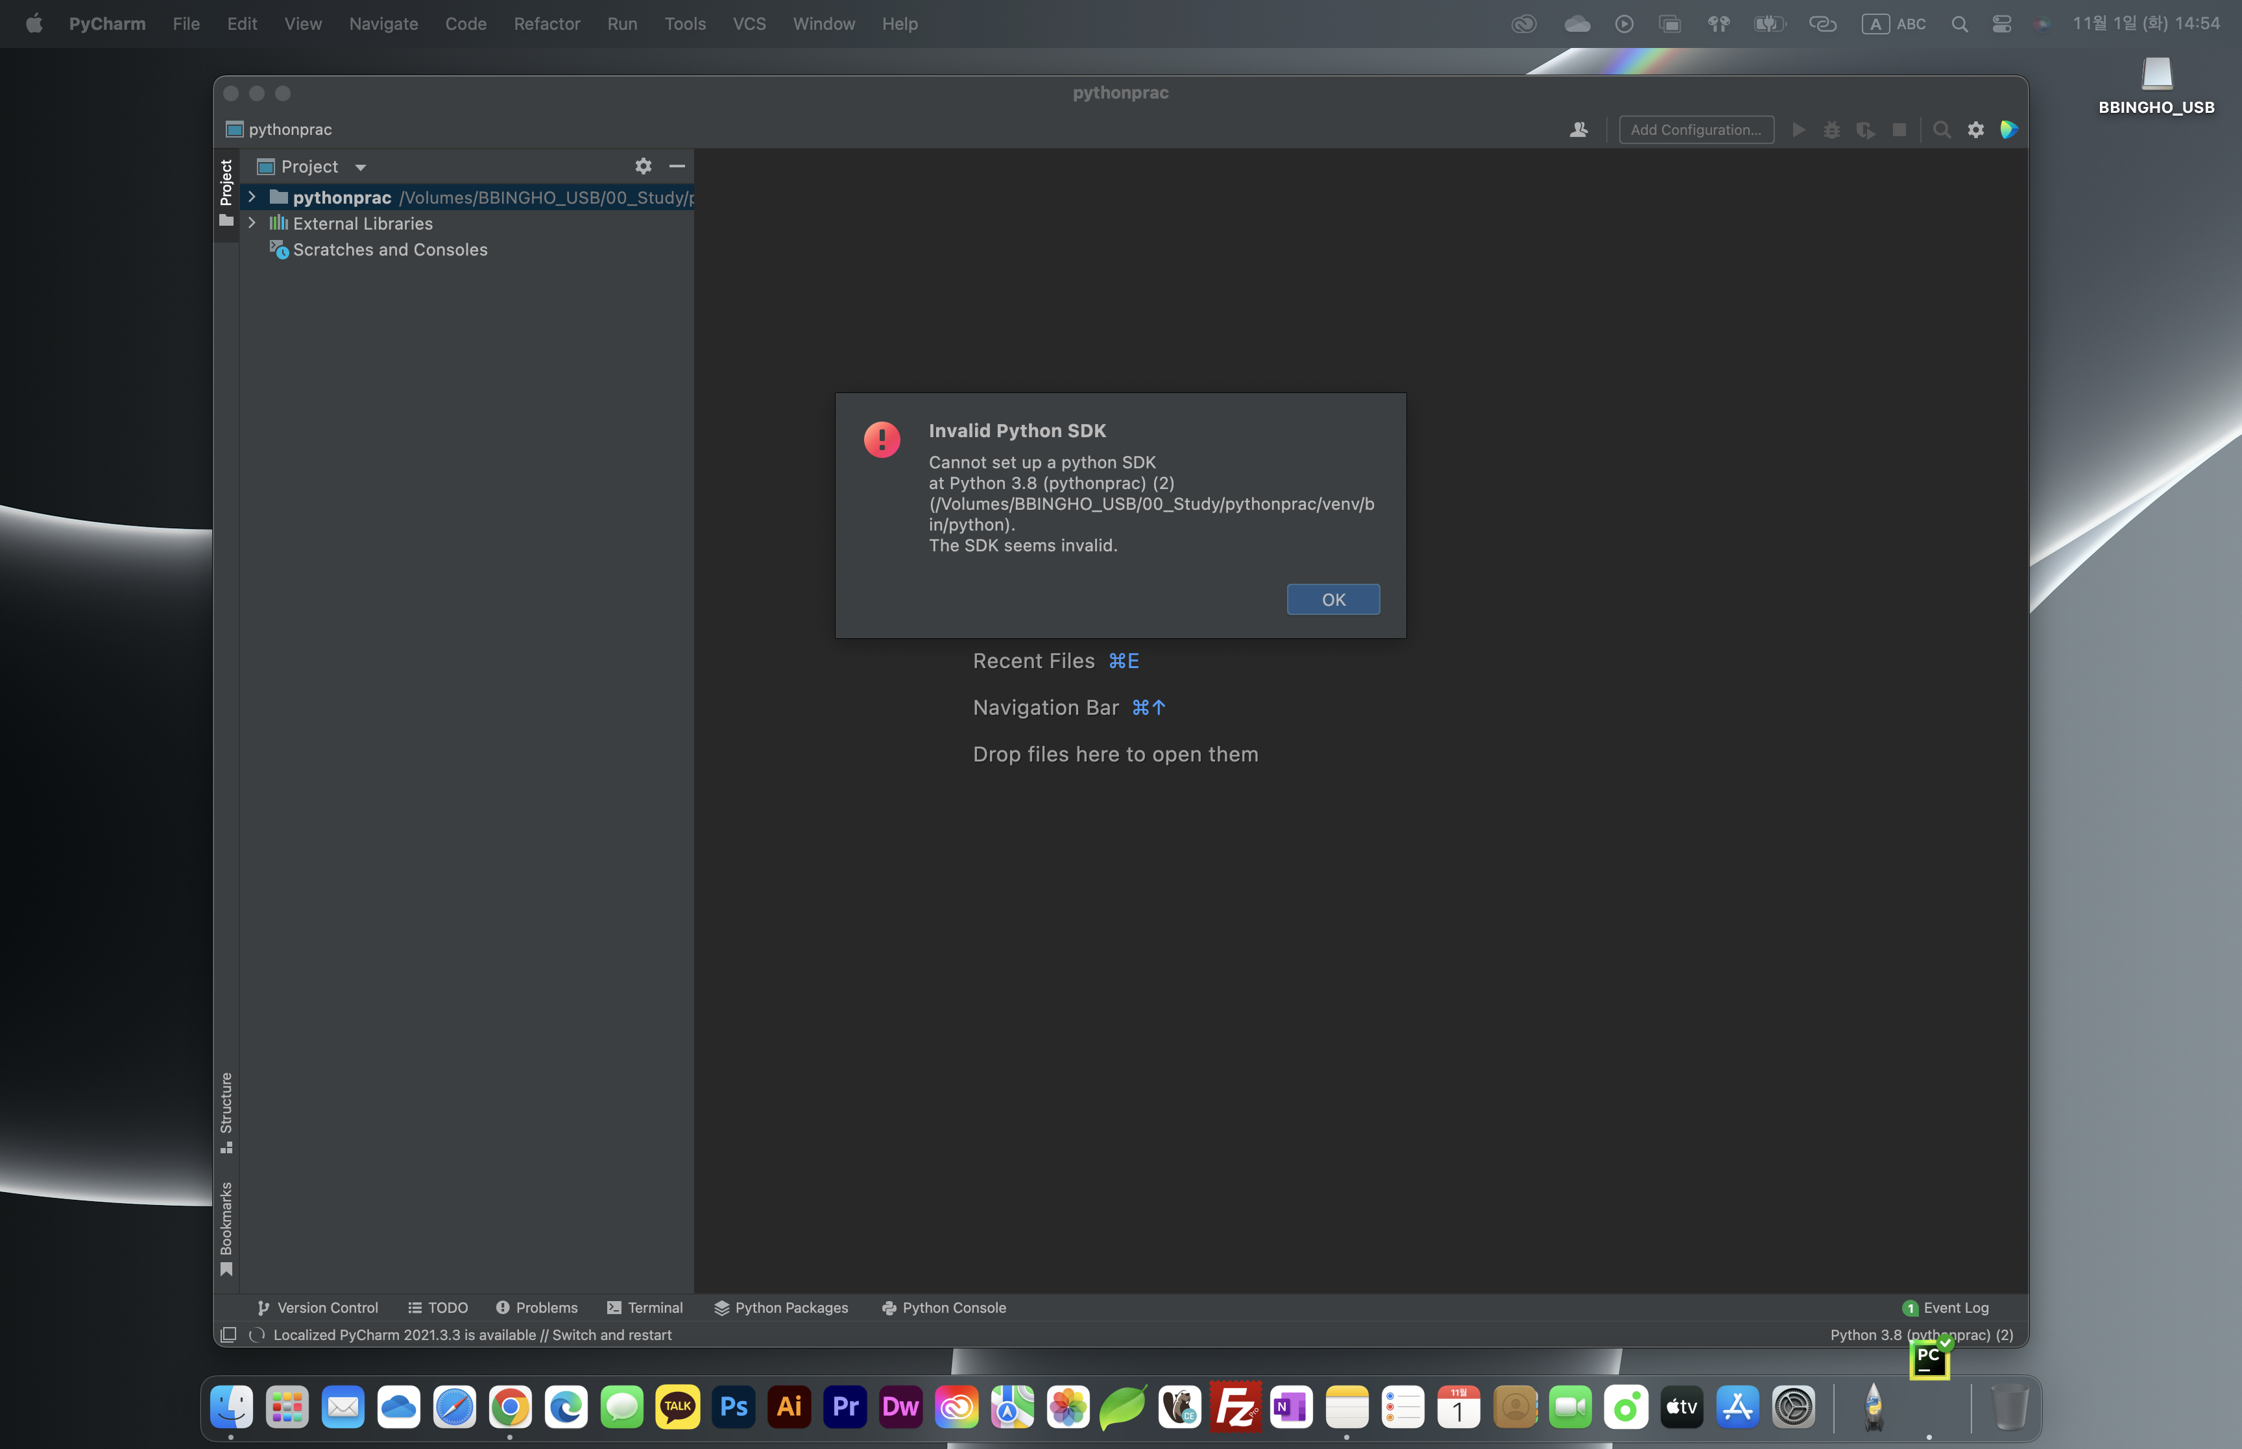Expand External Libraries tree node
The image size is (2242, 1449).
coord(252,223)
